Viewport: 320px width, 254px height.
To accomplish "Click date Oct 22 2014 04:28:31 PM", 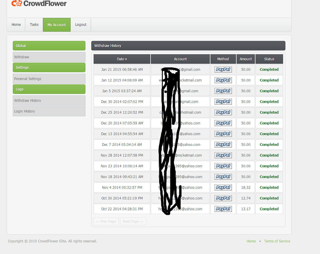I will pos(122,209).
